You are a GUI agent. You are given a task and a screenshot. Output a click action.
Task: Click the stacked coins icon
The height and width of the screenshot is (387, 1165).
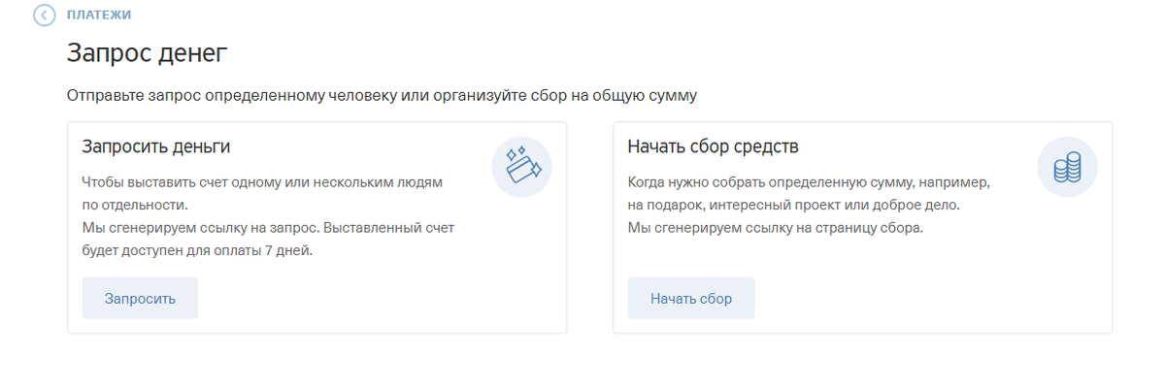(1067, 168)
